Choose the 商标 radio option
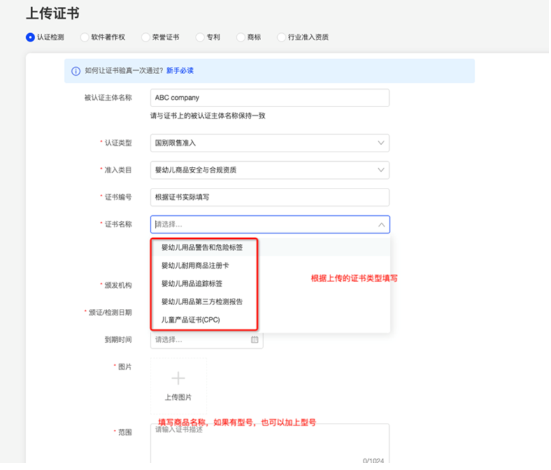This screenshot has width=551, height=470. coord(241,38)
